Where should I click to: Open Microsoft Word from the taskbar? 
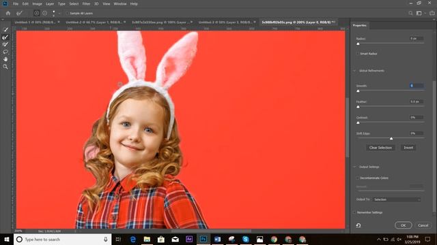click(x=217, y=239)
